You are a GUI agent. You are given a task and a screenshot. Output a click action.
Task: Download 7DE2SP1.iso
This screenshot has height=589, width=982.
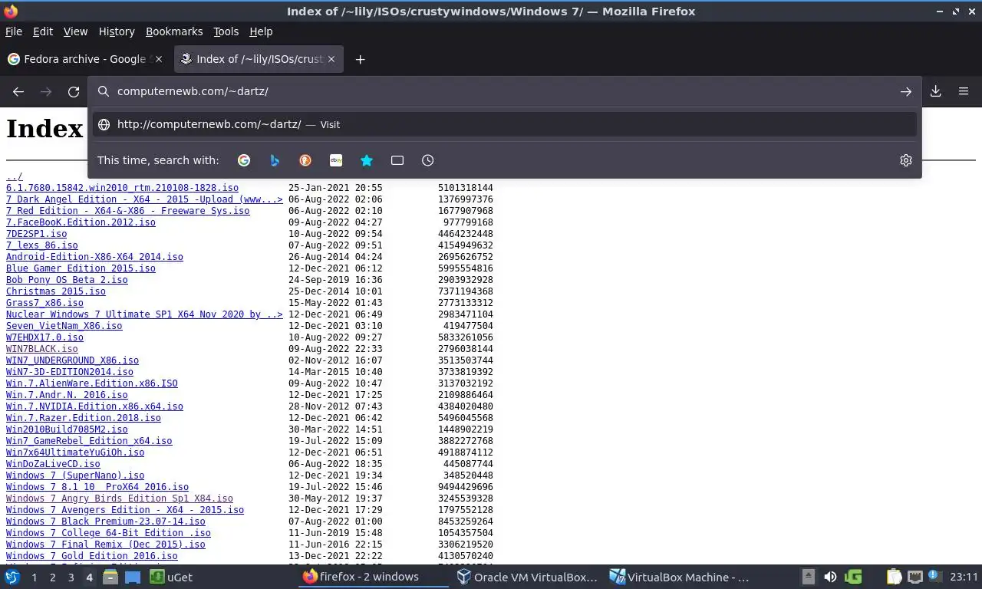pos(36,234)
